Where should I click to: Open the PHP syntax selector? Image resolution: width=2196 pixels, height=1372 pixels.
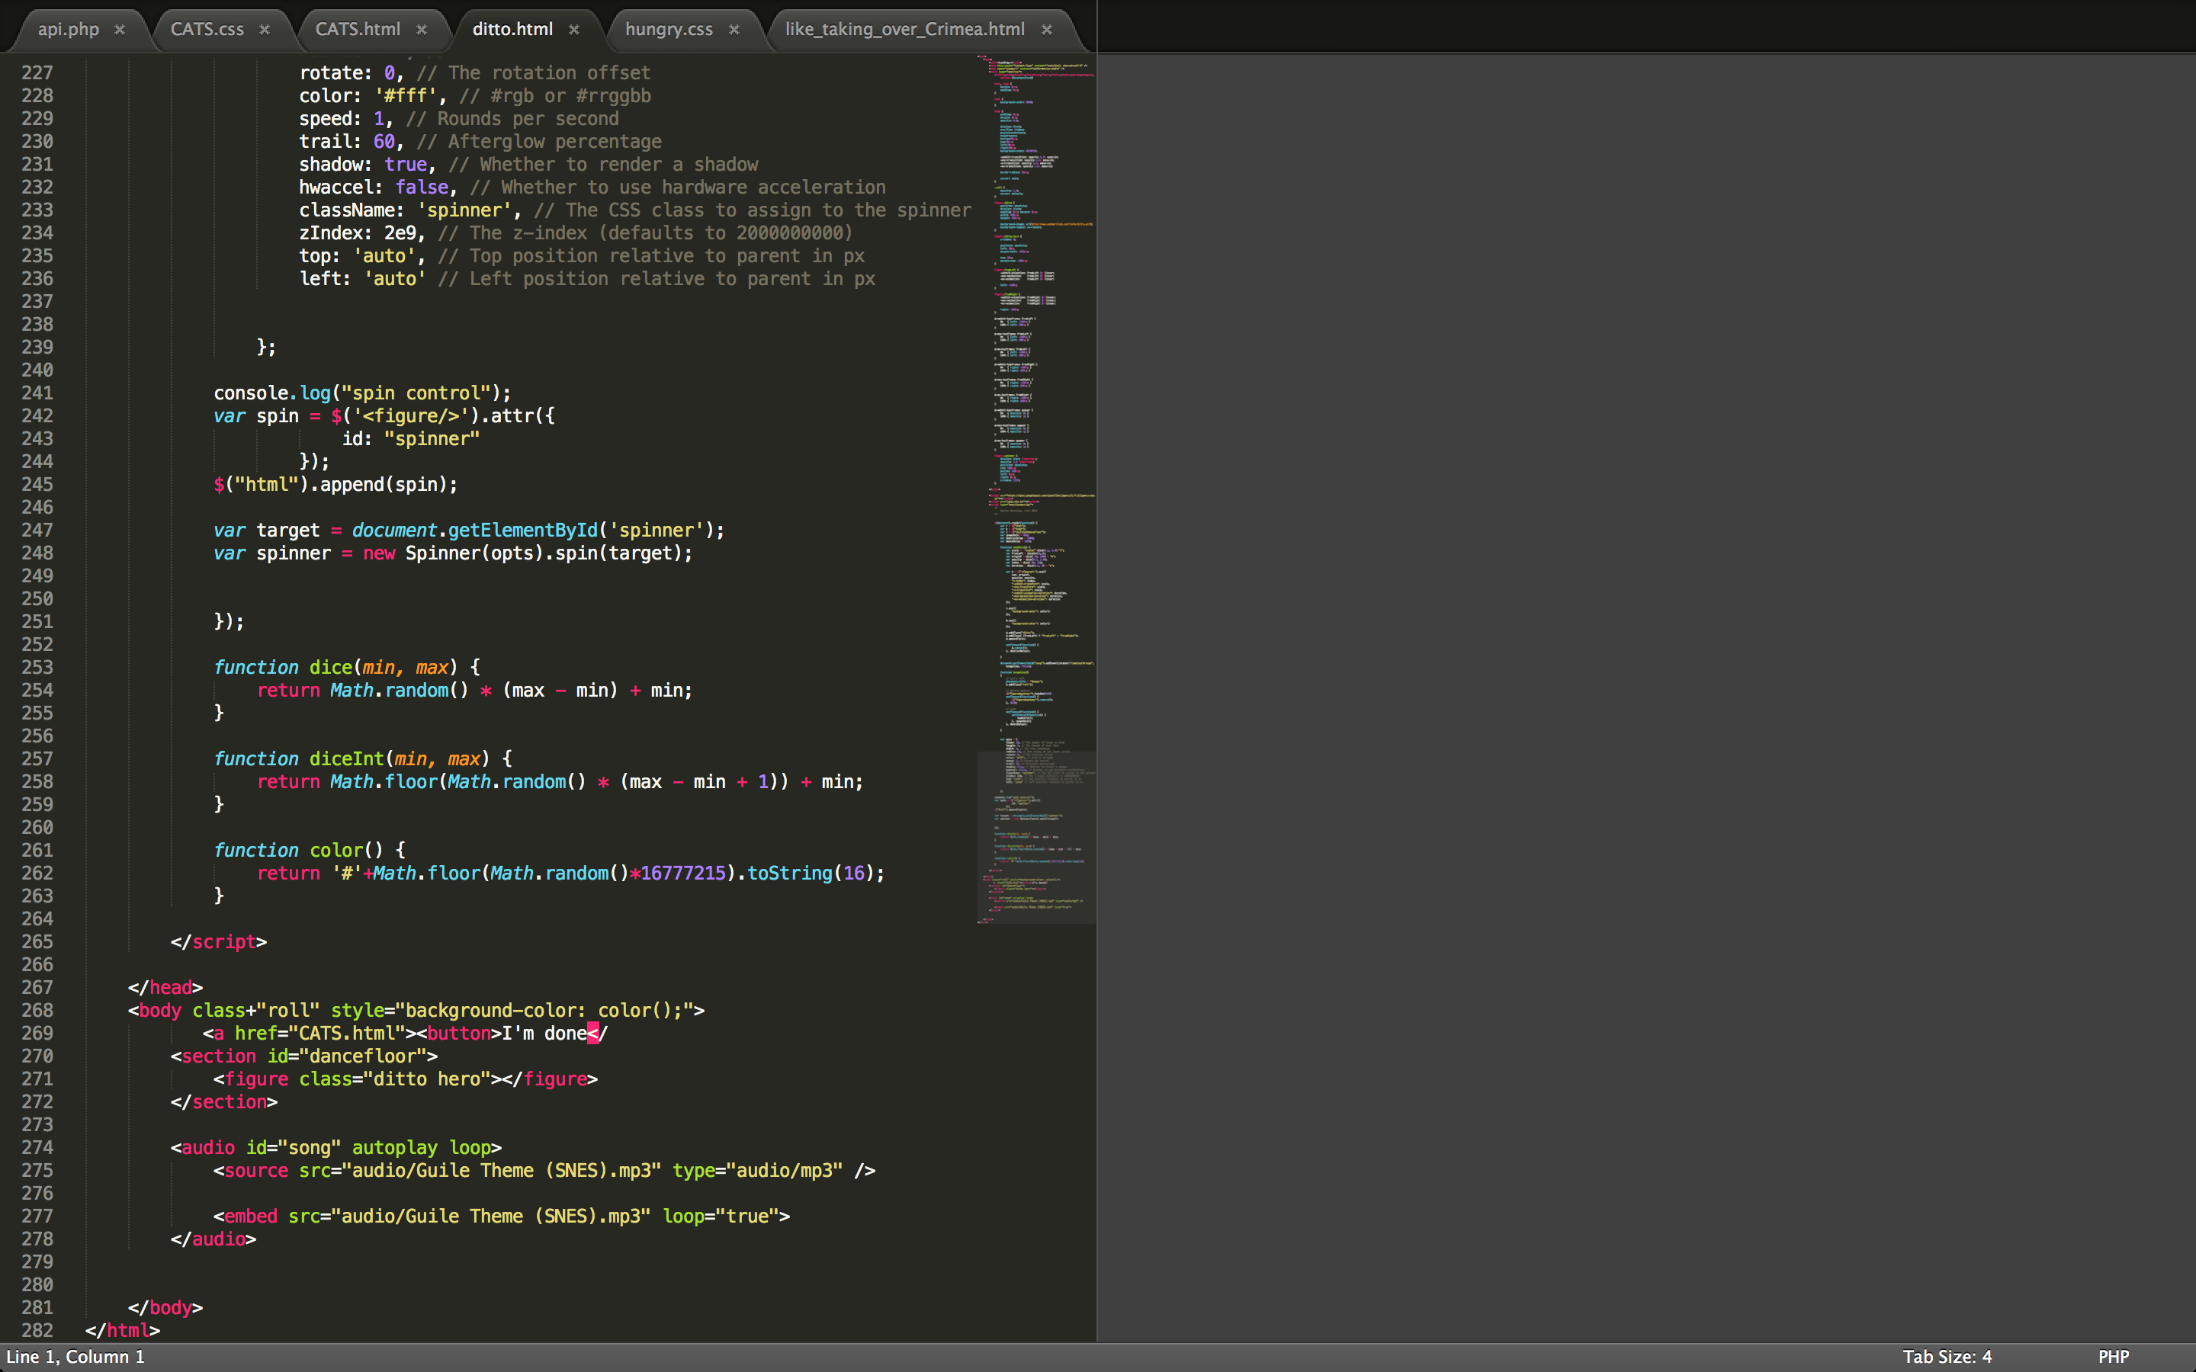tap(2114, 1357)
